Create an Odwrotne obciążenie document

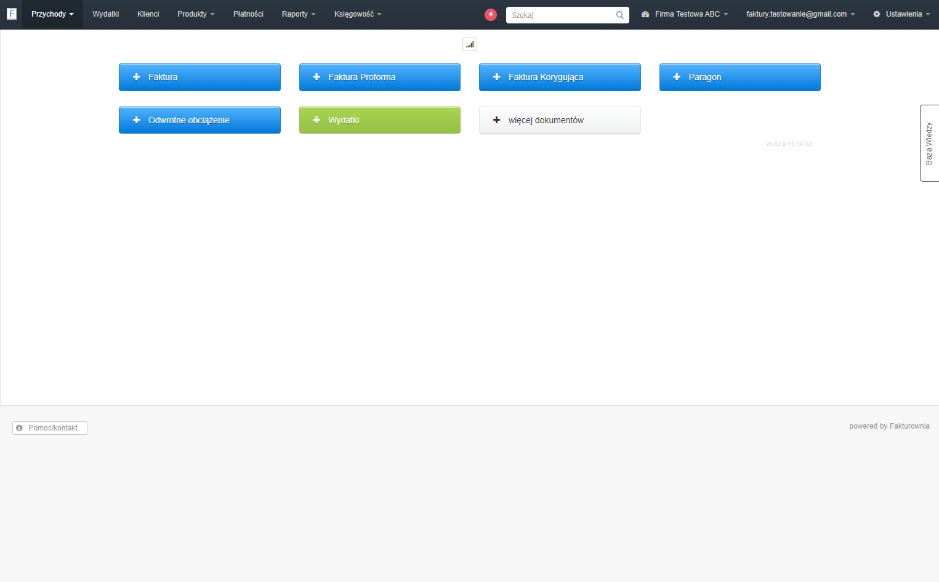[x=199, y=120]
